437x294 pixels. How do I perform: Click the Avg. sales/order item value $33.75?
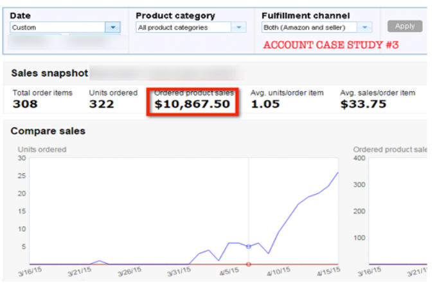point(363,104)
